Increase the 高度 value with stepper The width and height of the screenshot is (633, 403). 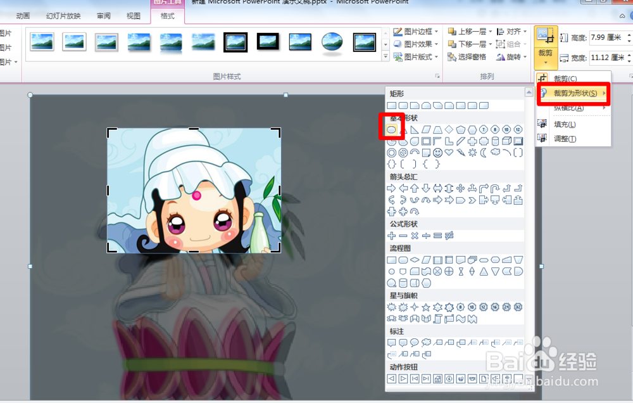pyautogui.click(x=629, y=35)
